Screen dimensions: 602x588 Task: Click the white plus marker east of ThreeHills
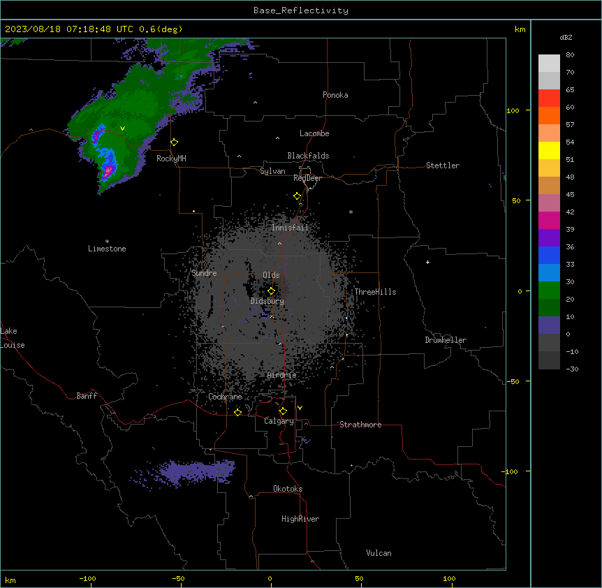click(427, 262)
